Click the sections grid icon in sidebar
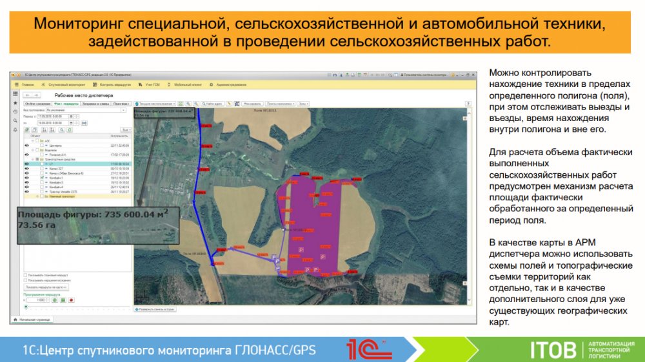This screenshot has height=362, width=645. pos(15,93)
